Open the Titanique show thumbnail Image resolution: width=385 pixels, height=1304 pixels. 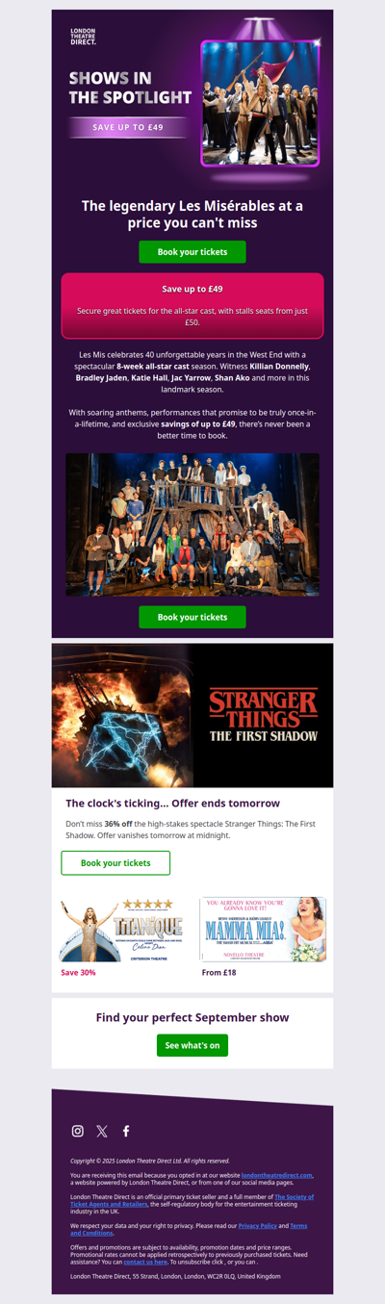121,930
